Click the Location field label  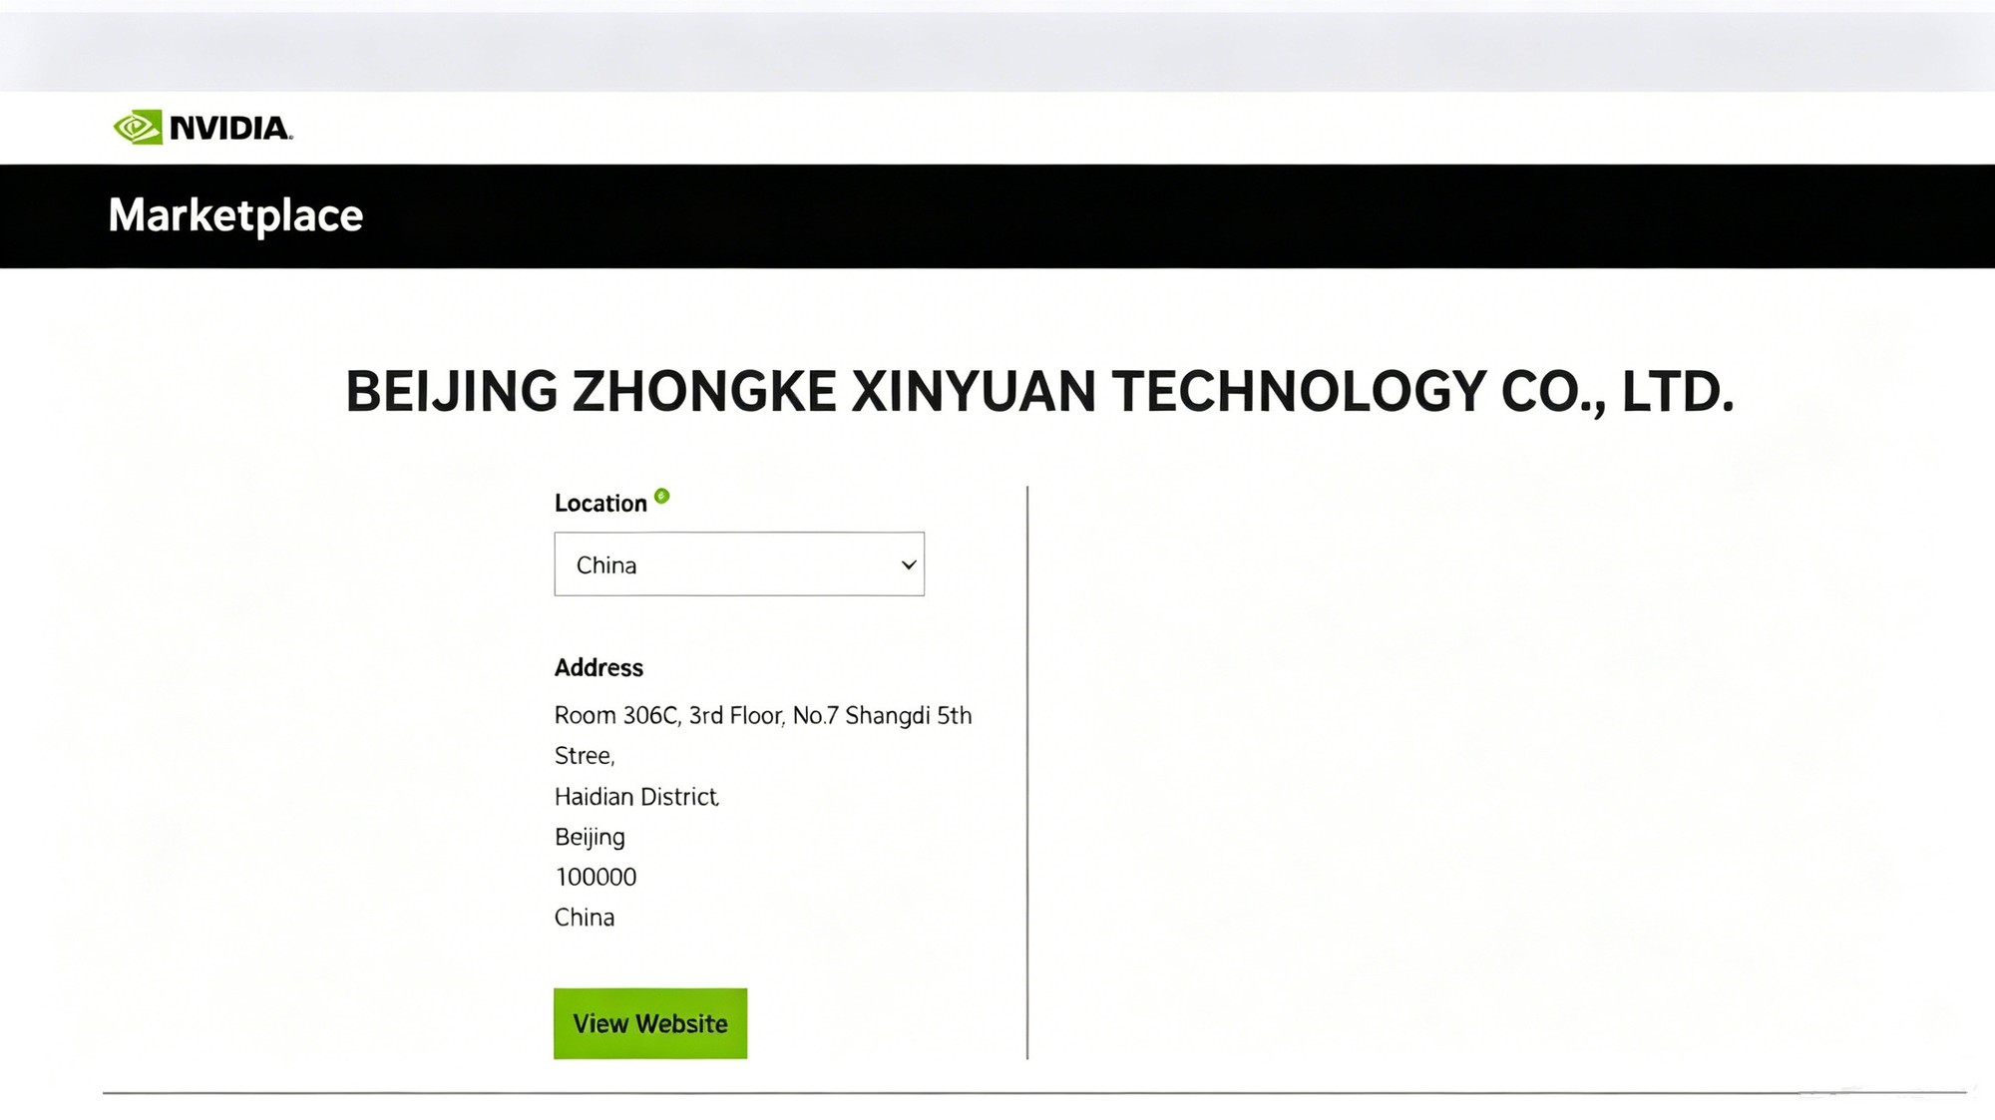600,504
